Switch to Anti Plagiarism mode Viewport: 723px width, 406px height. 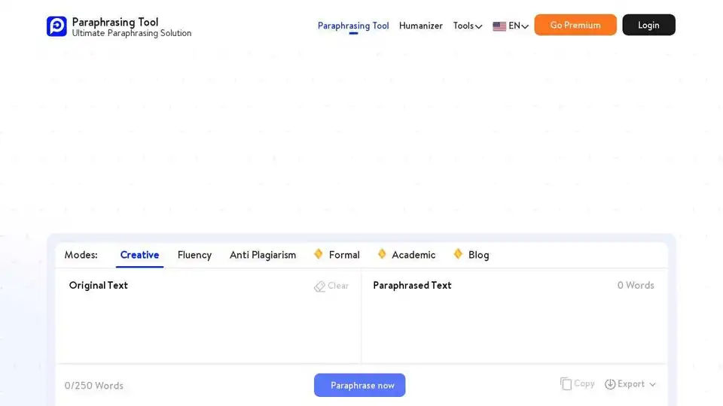[x=263, y=255]
